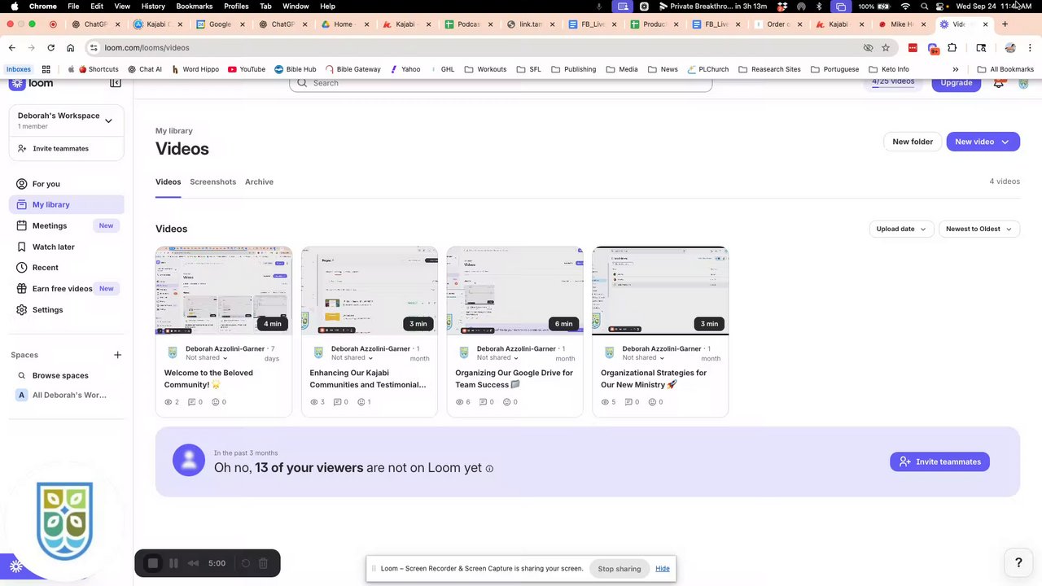
Task: Hide the screen sharing notice
Action: (x=663, y=569)
